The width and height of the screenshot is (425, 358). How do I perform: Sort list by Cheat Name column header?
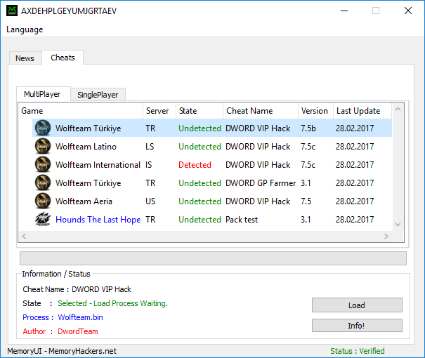click(261, 111)
